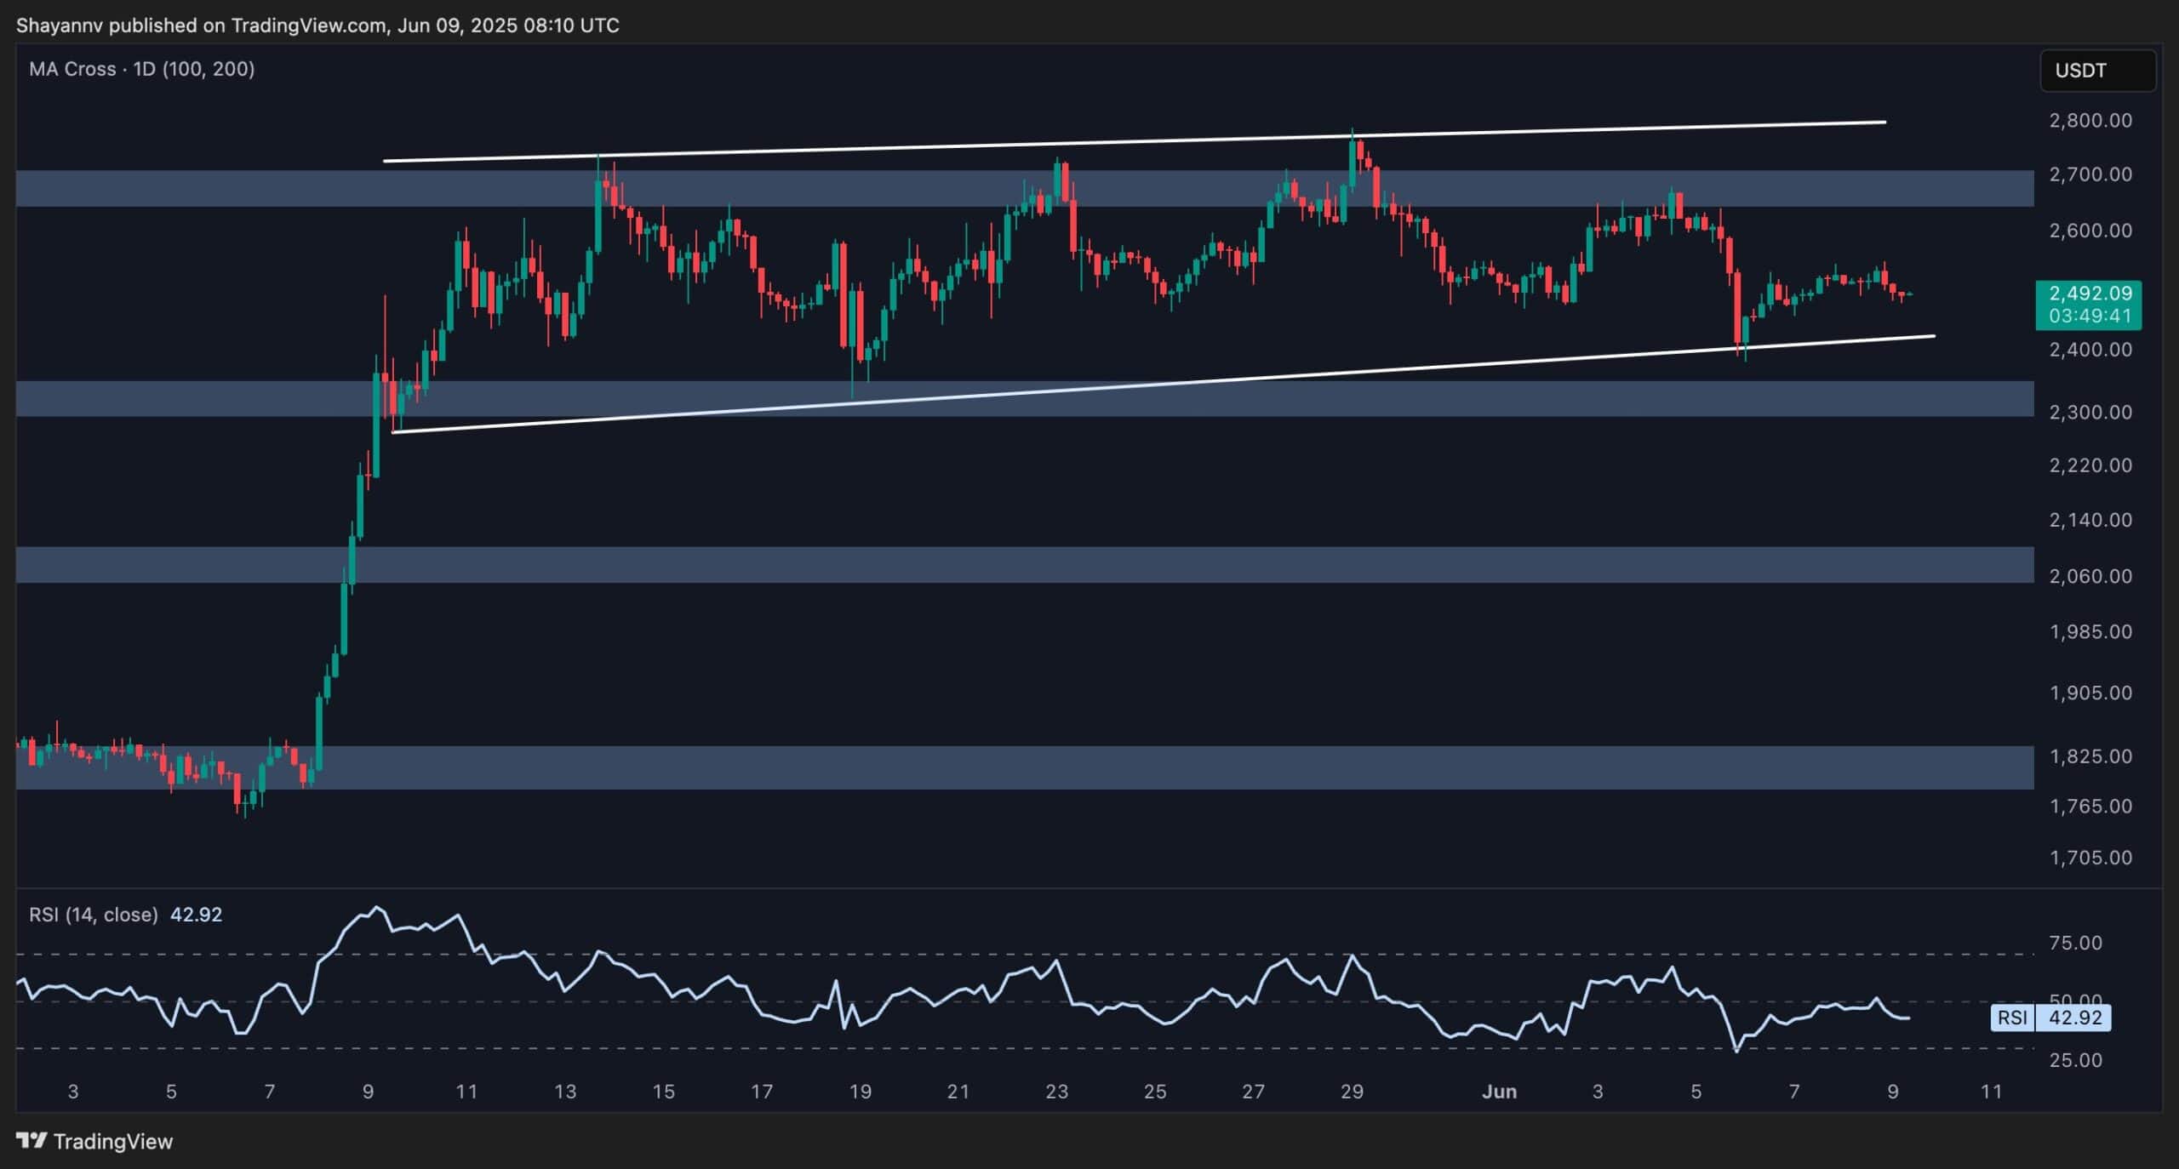Screen dimensions: 2179x1169
Task: Click date 9 near chart's right edge
Action: [1892, 1092]
